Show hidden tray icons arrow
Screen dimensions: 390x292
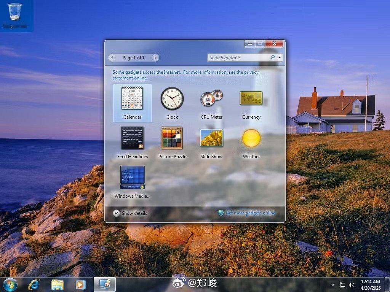[333, 285]
